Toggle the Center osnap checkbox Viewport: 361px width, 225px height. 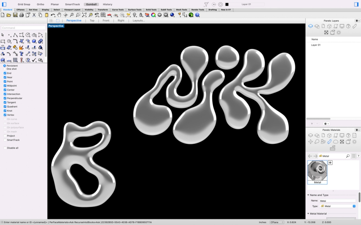[5, 90]
